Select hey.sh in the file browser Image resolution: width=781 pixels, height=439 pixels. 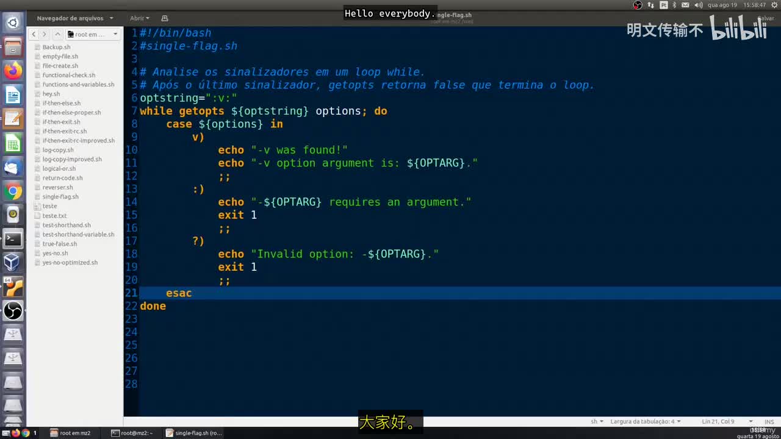click(51, 94)
